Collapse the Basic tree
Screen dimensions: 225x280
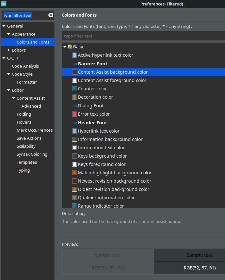coord(65,46)
